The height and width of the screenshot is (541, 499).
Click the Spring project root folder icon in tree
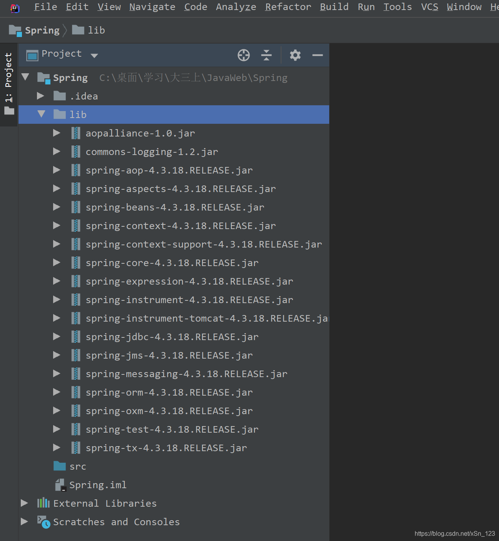(44, 78)
